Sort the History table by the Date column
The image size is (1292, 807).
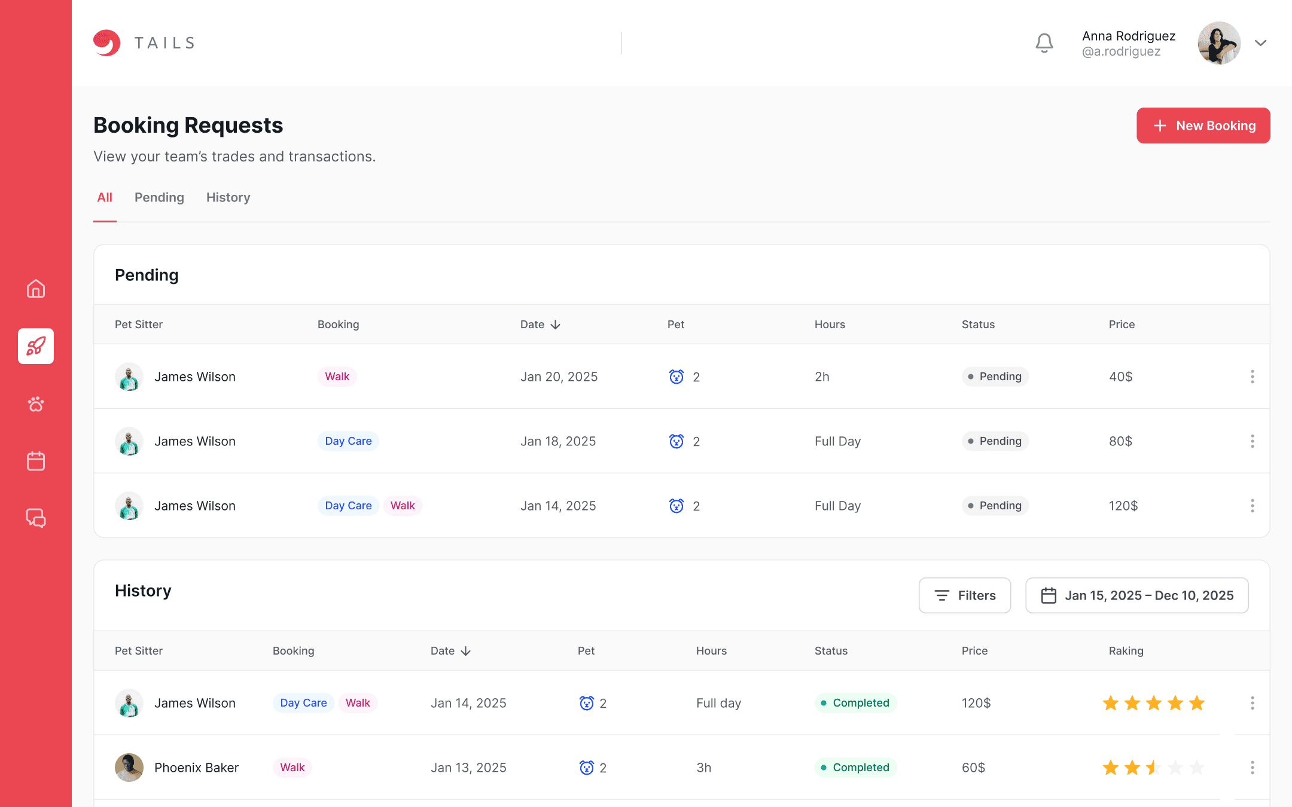[450, 651]
